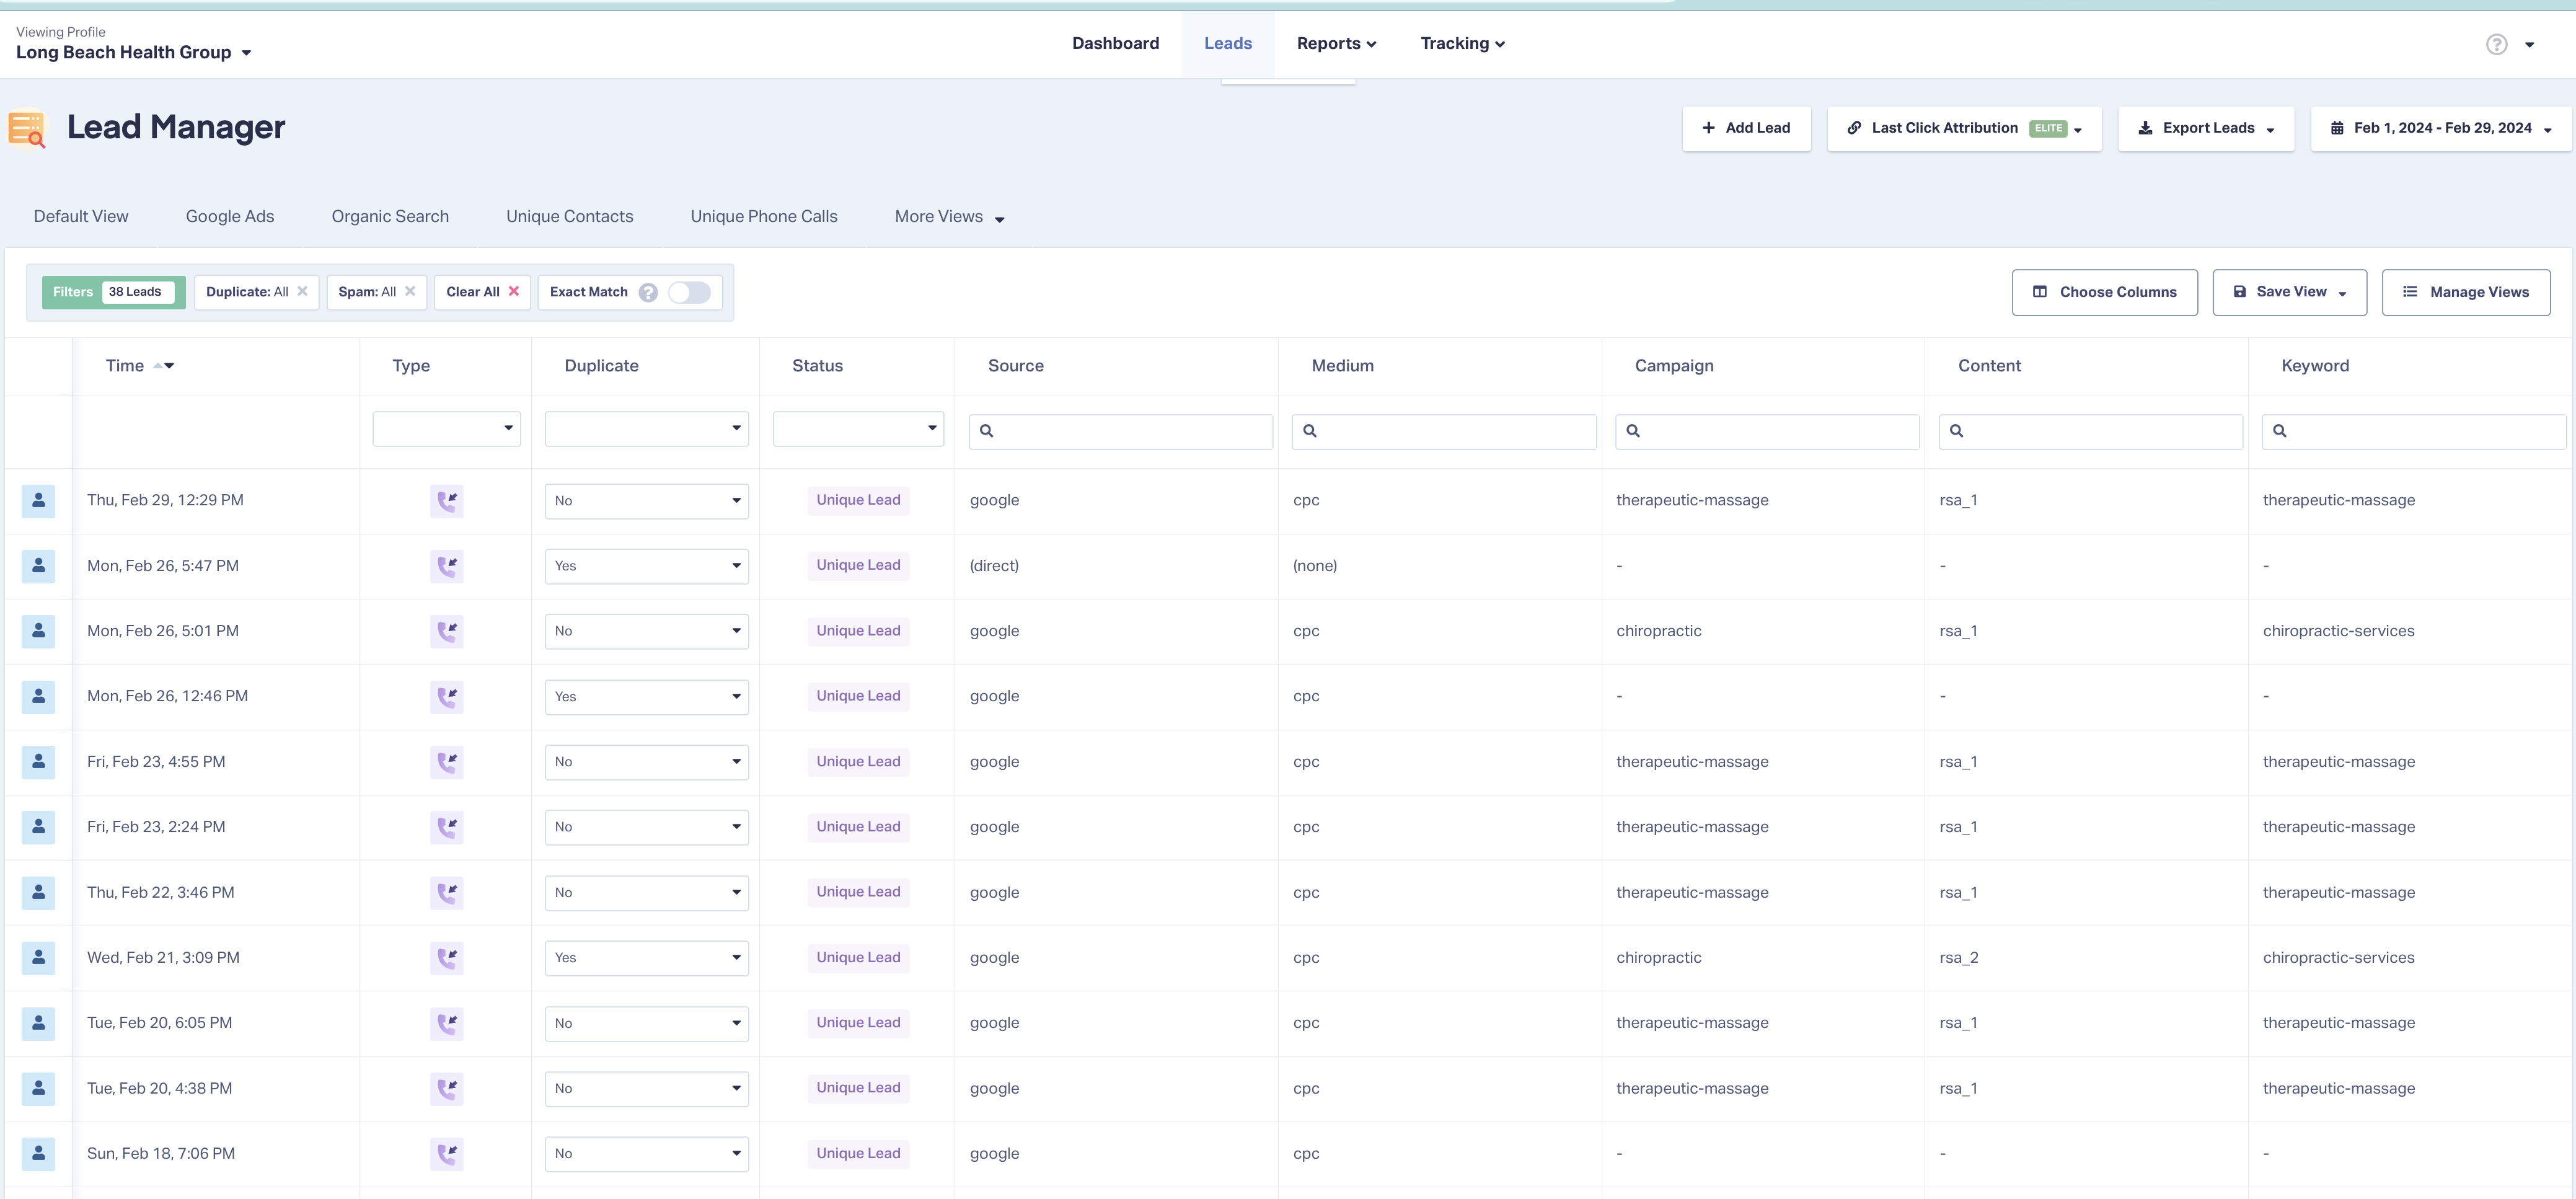Open contact icon for Sun, Feb 18 lead
Screen dimensions: 2576x1199
(38, 1153)
